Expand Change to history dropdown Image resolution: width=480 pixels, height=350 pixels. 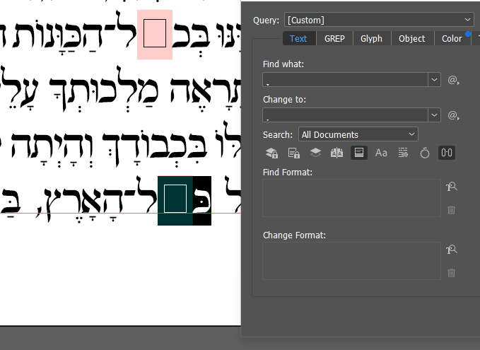[x=434, y=115]
